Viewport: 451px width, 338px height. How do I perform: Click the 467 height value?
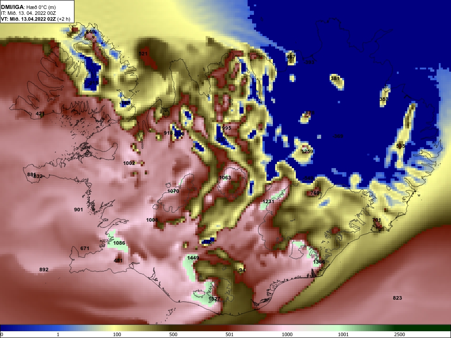(291, 57)
